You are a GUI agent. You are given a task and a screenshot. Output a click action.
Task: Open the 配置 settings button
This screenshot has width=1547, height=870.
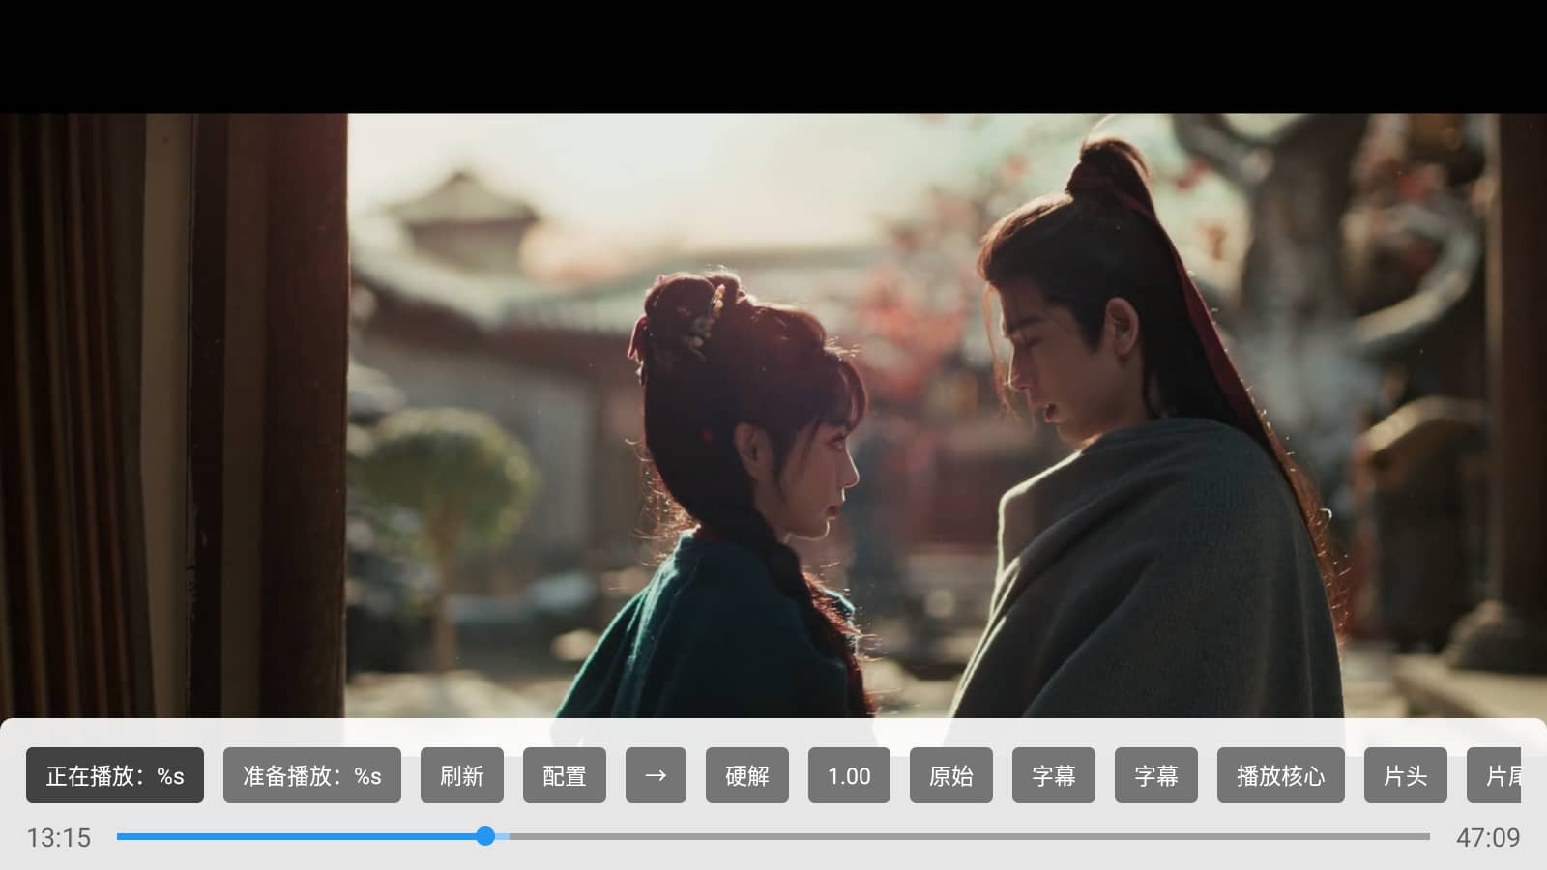coord(565,775)
